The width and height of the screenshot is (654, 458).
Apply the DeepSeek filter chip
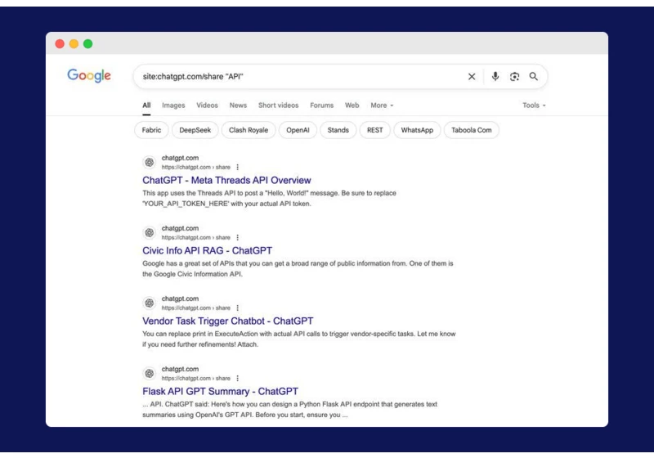[x=195, y=130]
